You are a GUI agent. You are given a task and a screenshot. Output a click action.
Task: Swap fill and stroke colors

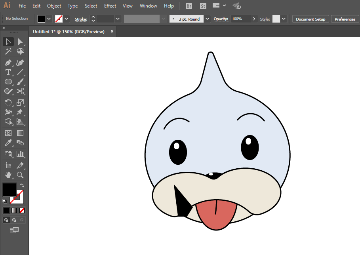click(x=22, y=185)
